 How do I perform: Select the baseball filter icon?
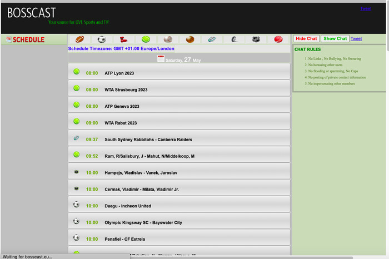tap(168, 39)
